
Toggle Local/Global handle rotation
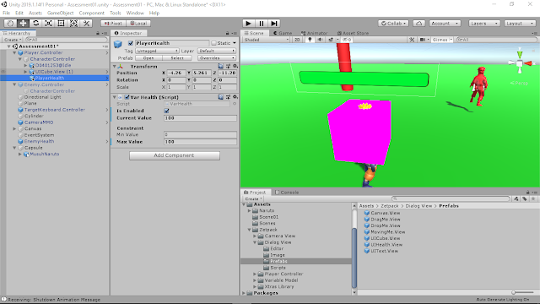click(138, 23)
